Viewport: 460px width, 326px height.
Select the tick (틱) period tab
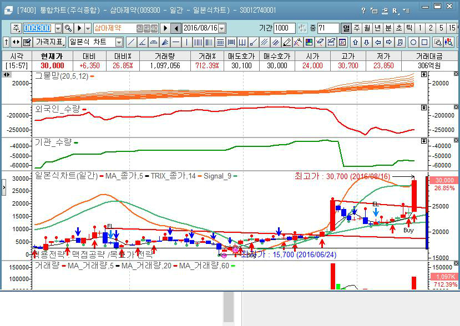409,28
